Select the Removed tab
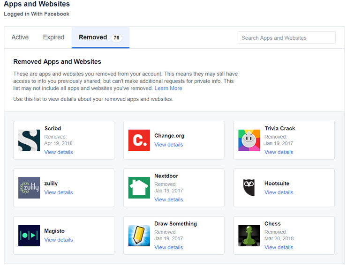 [x=100, y=37]
